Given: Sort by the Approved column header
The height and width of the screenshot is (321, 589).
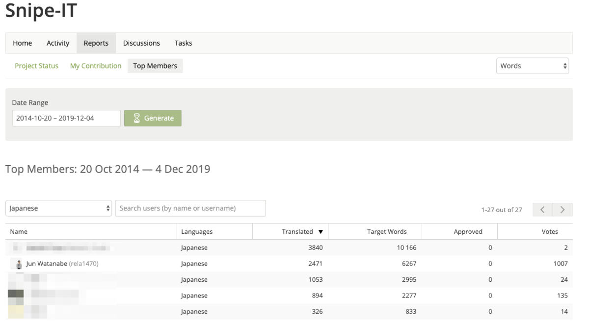Looking at the screenshot, I should pyautogui.click(x=468, y=232).
